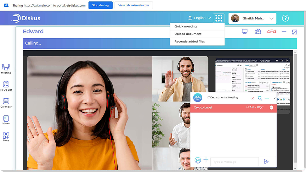Expand the More menu in sidebar
The height and width of the screenshot is (172, 306).
pyautogui.click(x=6, y=137)
